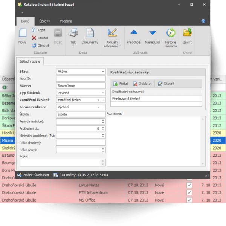This screenshot has width=226, height=226.
Task: Click the Zavřít window icon in ribbon
Action: point(187,33)
